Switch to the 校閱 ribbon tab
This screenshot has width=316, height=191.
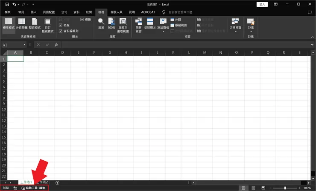tap(89, 12)
